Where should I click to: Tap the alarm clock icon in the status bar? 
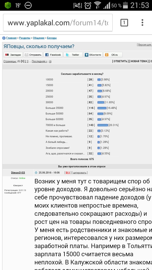click(x=88, y=5)
